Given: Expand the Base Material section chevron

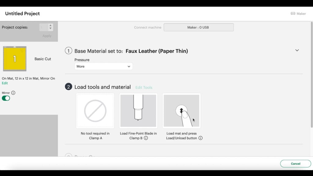Looking at the screenshot, I should click(x=297, y=50).
